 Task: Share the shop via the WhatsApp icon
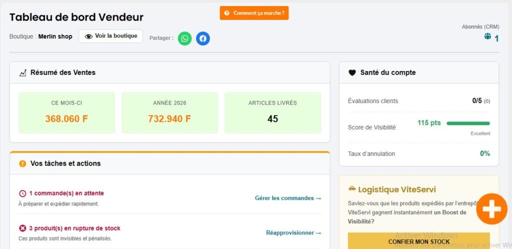tap(185, 38)
